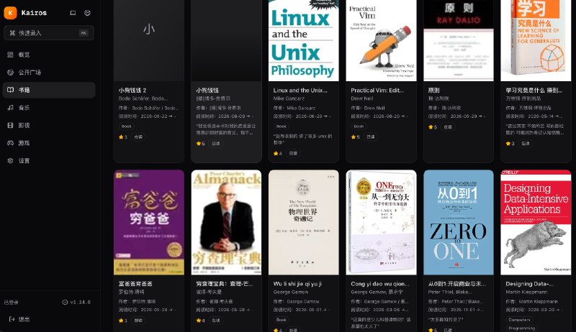Open the 原则 Ray Dalio book cover
Screen dimensions: 576x332
[459, 40]
